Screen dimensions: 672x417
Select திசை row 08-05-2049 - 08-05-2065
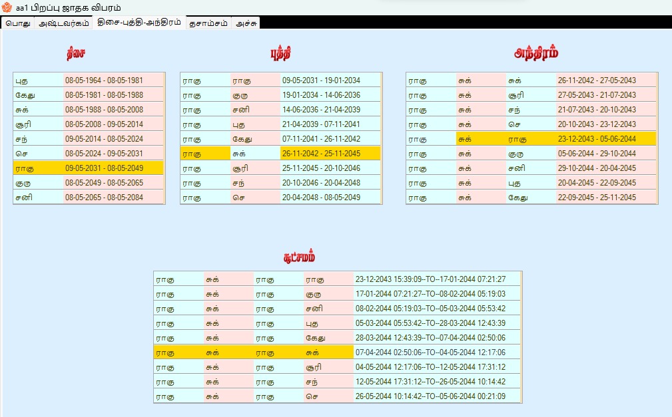pyautogui.click(x=89, y=183)
